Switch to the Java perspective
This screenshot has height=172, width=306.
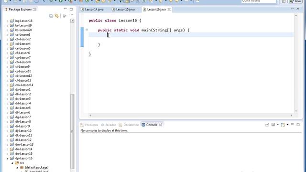pyautogui.click(x=295, y=1)
